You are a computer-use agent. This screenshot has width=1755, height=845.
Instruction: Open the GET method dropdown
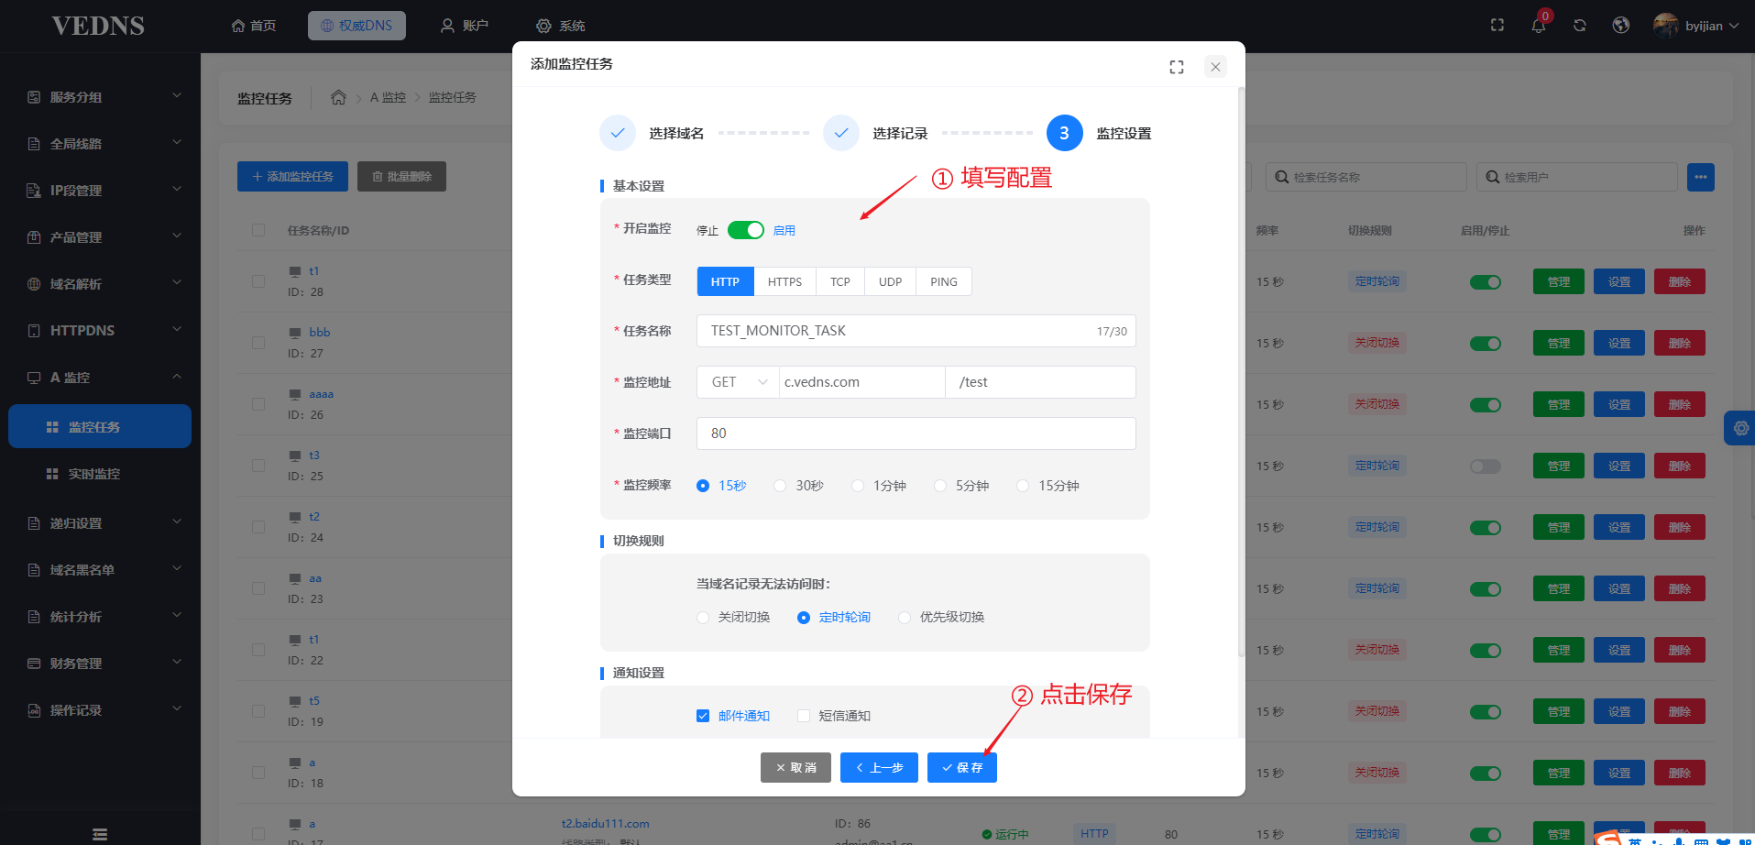[739, 382]
